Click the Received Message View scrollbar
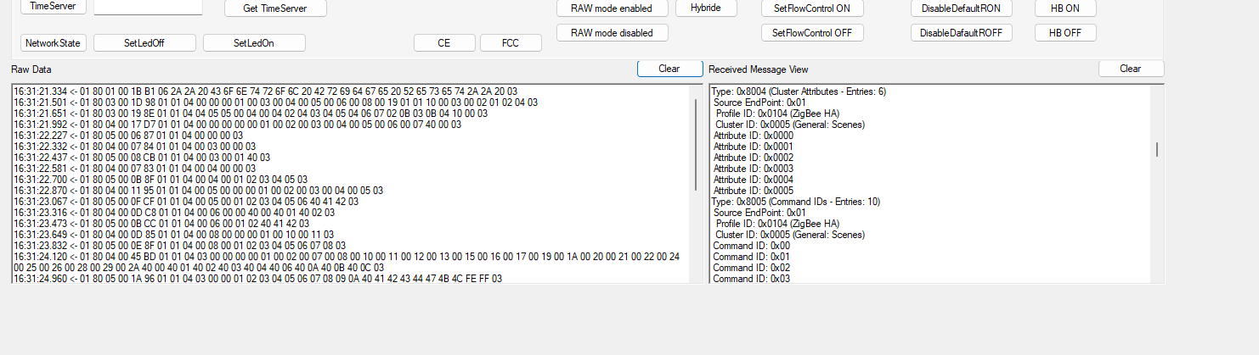This screenshot has width=1259, height=355. tap(1156, 149)
